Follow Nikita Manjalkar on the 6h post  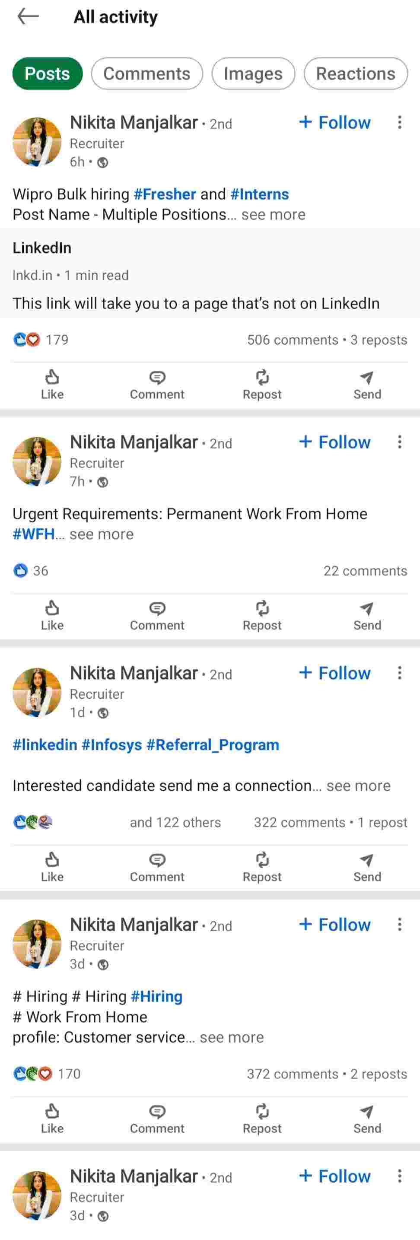335,122
